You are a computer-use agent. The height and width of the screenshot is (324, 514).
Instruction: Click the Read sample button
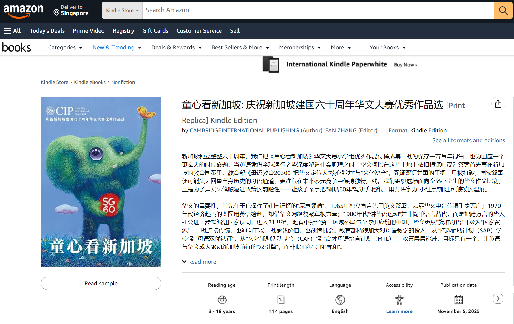(101, 283)
